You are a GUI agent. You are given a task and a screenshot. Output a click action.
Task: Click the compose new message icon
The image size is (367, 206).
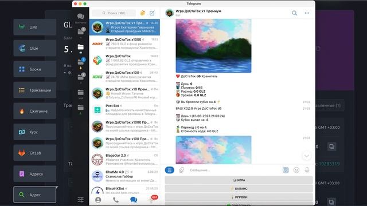[x=152, y=13]
